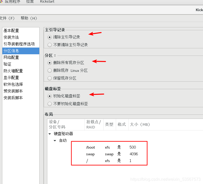Screen dimensions: 203x184
Task: Click the 4096 size value
Action: (x=134, y=154)
